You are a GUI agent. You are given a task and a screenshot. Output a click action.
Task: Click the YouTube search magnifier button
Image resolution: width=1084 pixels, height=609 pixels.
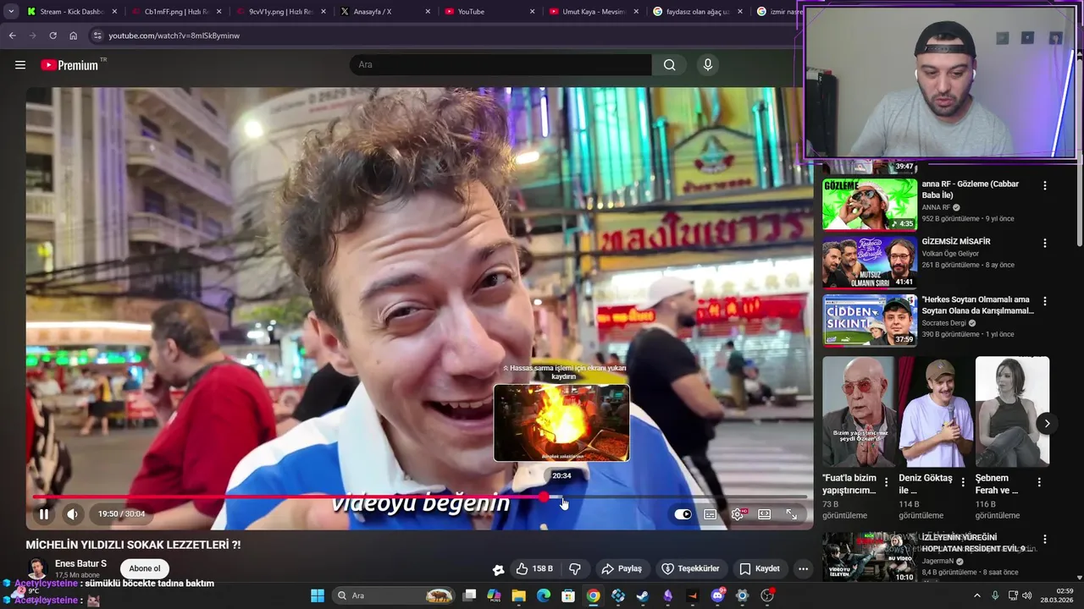(x=670, y=65)
